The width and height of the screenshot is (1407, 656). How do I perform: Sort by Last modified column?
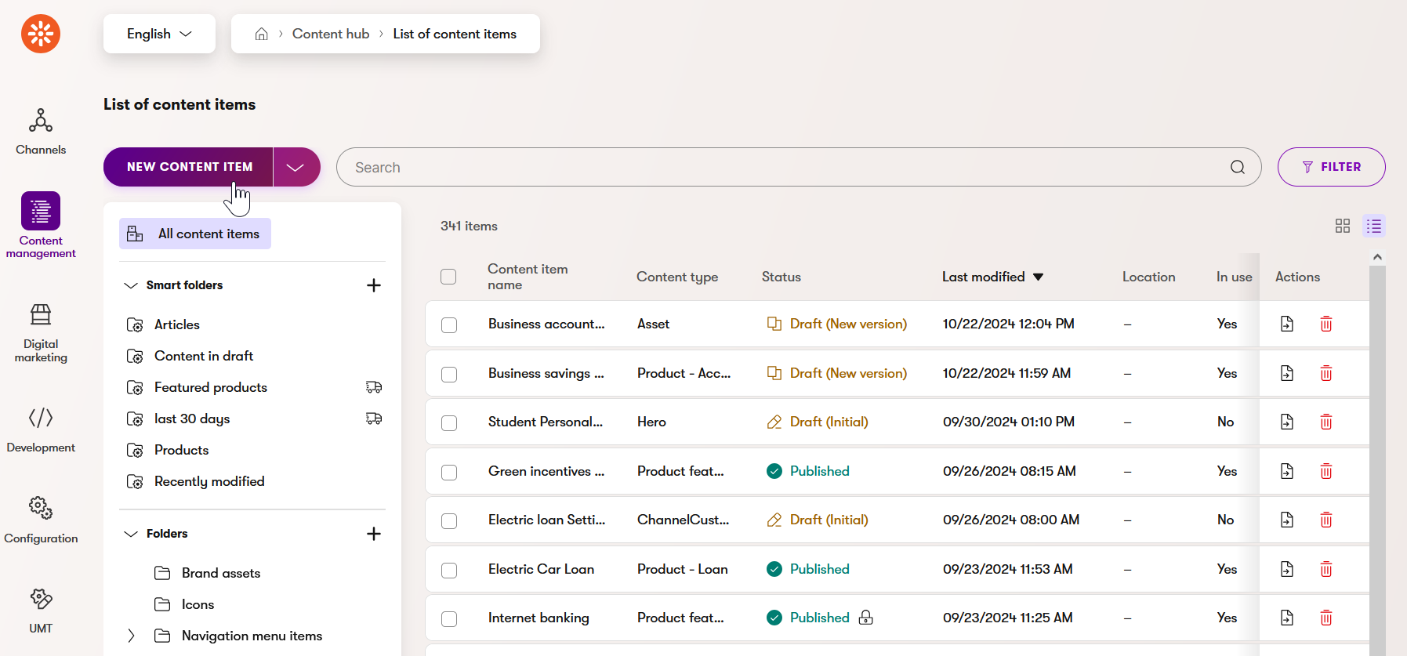click(x=992, y=277)
